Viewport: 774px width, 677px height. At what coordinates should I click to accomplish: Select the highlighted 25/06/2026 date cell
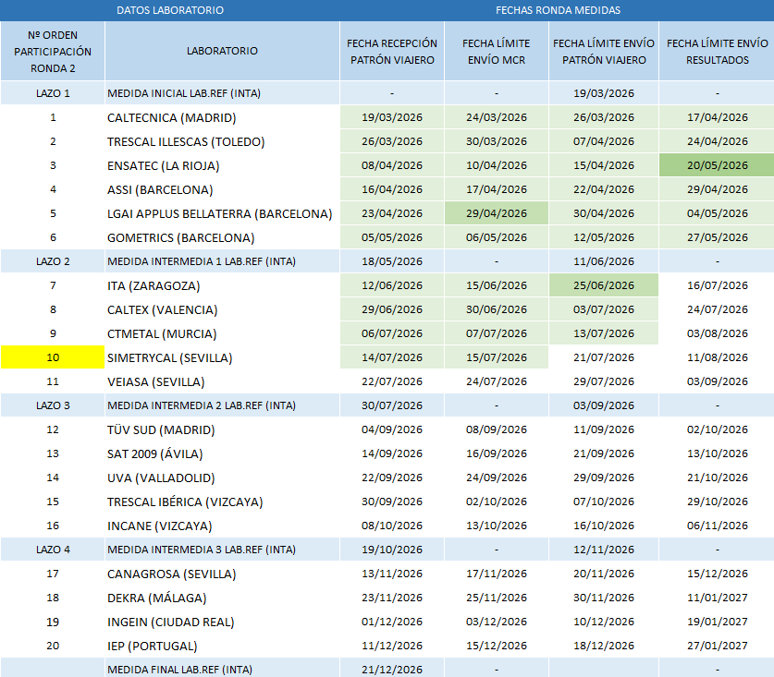(x=604, y=285)
